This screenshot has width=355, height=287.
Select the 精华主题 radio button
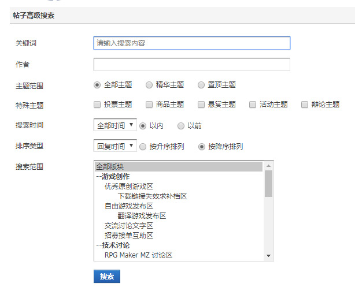[x=149, y=85]
